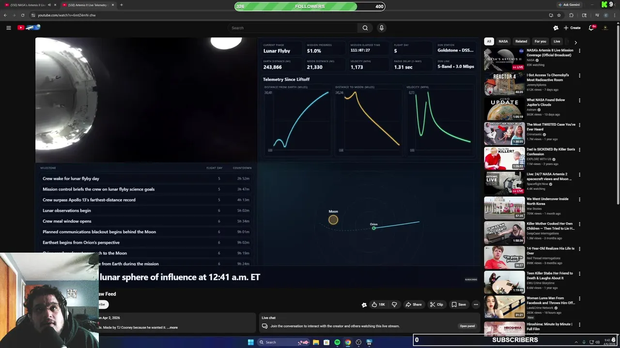Viewport: 620px width, 348px height.
Task: Select the Related filter chip
Action: 521,42
